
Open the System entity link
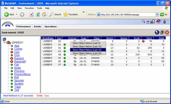(x=19, y=84)
